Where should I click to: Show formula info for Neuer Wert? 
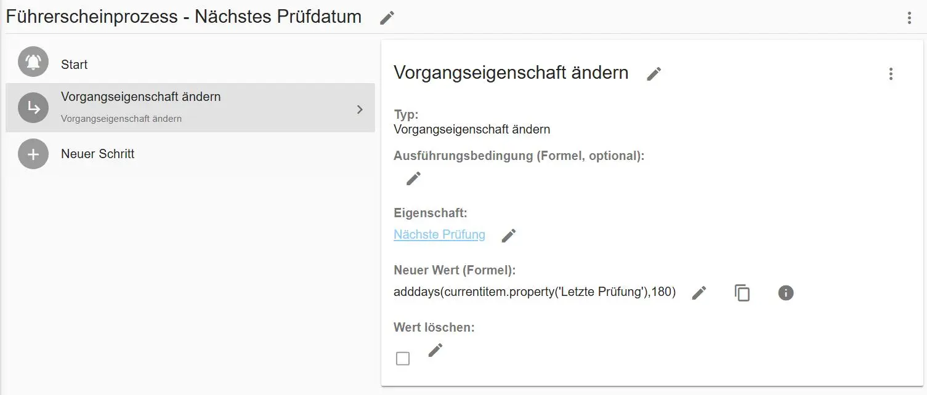point(785,293)
